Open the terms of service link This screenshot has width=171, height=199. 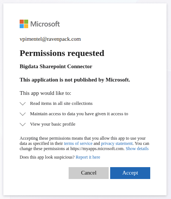(78, 143)
